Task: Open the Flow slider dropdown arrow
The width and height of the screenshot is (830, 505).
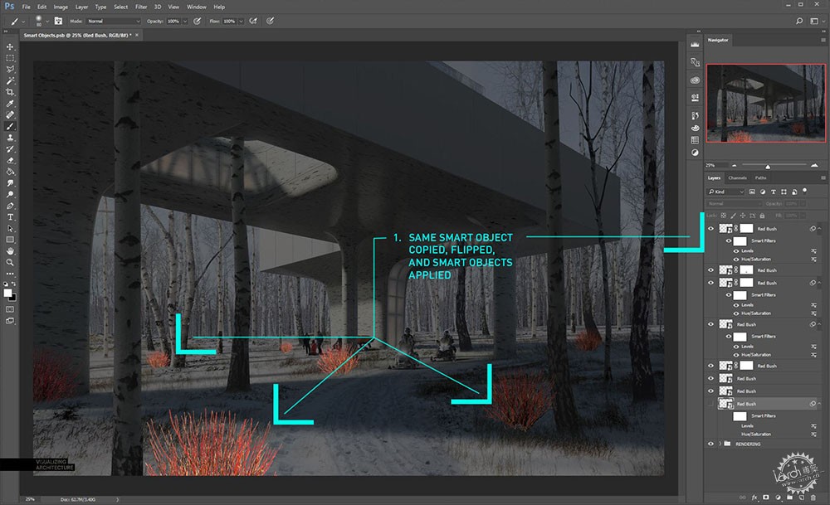Action: point(241,22)
